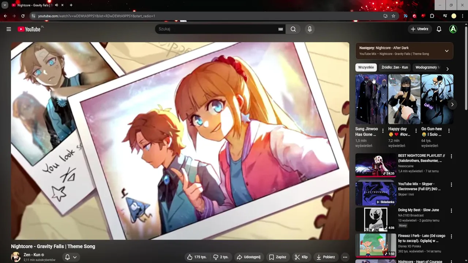The width and height of the screenshot is (468, 263).
Task: Open the tab search dropdown arrow
Action: tap(5, 5)
